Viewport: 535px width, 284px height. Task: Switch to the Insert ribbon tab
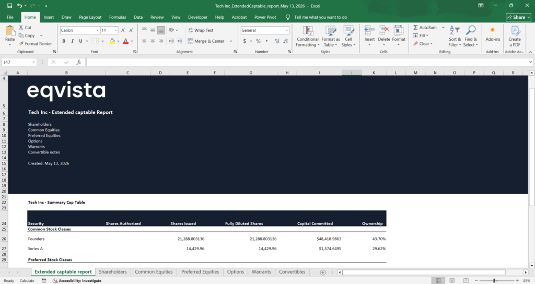coord(49,17)
